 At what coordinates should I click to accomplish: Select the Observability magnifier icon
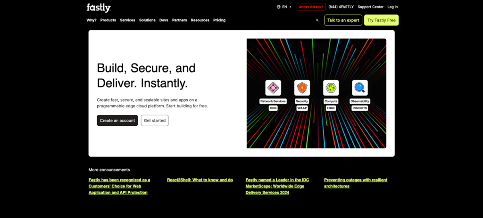(359, 88)
